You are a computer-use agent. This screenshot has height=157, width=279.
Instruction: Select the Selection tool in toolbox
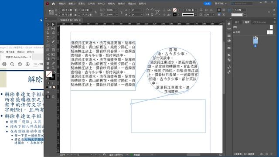(x=48, y=24)
